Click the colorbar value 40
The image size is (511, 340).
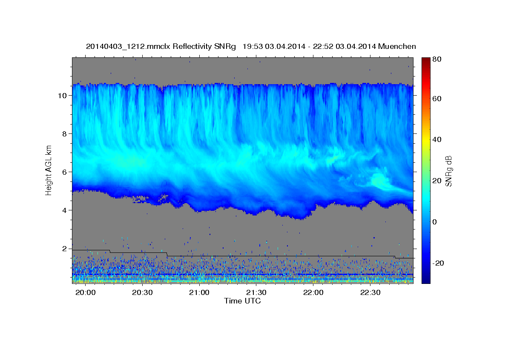click(x=436, y=139)
